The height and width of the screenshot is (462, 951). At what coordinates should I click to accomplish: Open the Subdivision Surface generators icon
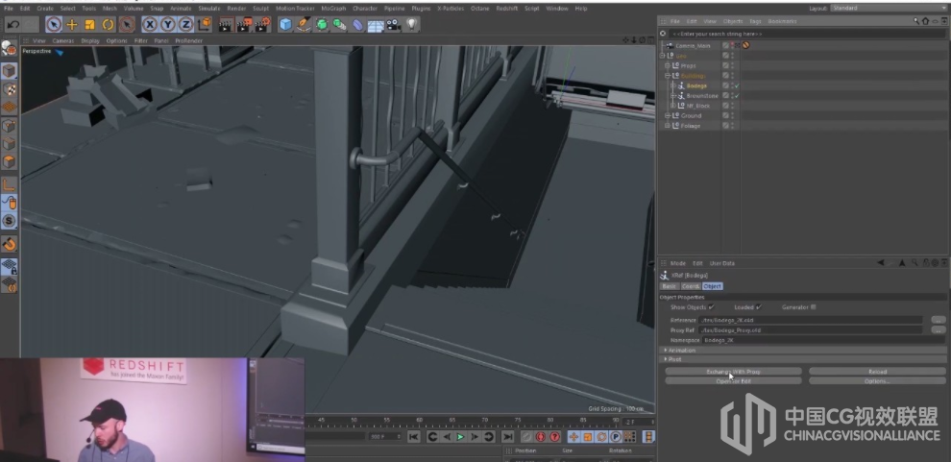click(x=322, y=24)
